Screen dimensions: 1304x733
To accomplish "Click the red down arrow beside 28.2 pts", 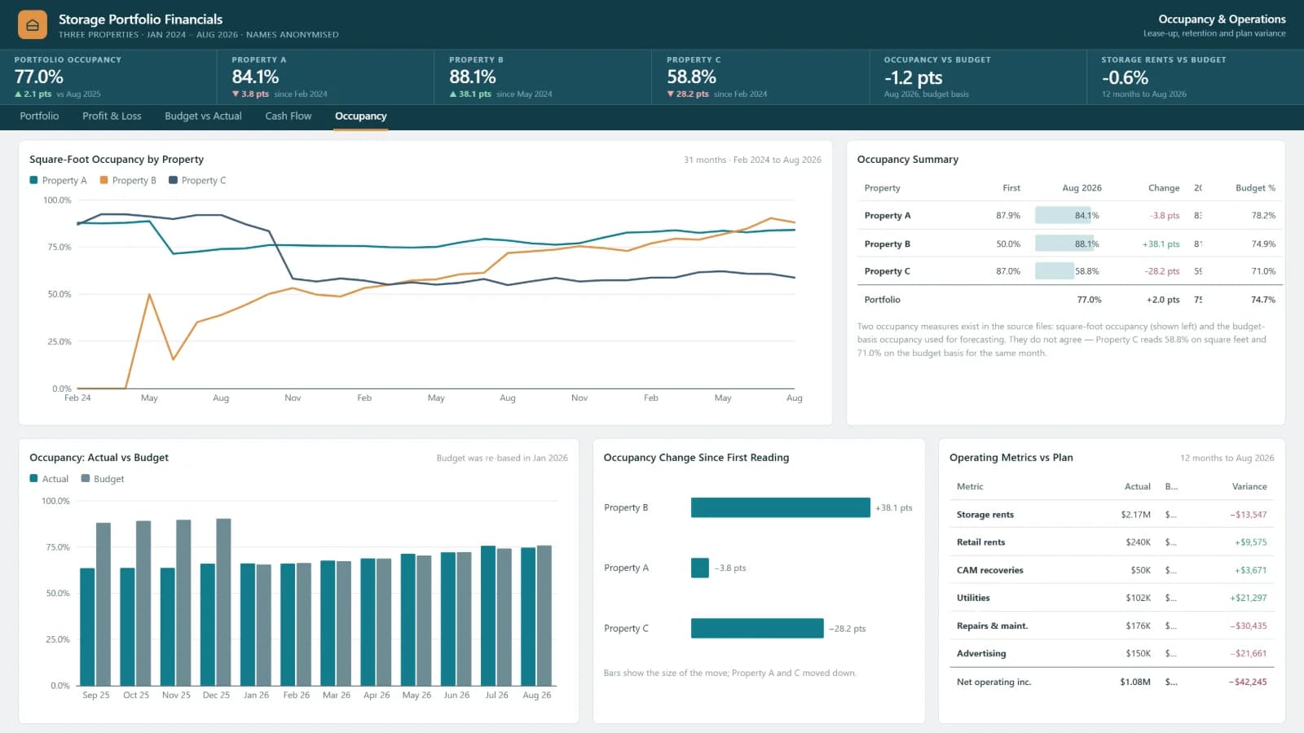I will click(671, 94).
